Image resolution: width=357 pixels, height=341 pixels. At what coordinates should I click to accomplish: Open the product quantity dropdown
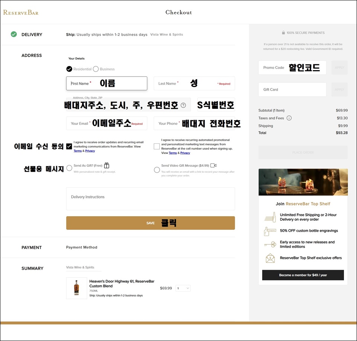point(183,288)
